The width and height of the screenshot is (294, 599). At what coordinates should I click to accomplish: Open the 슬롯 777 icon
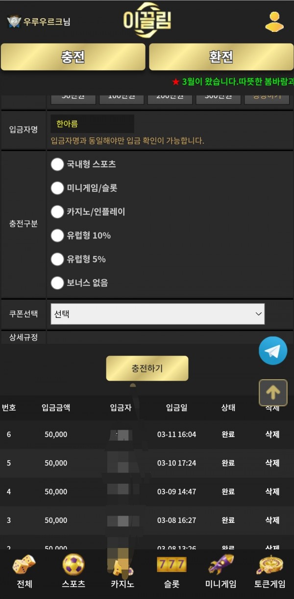[x=171, y=564]
